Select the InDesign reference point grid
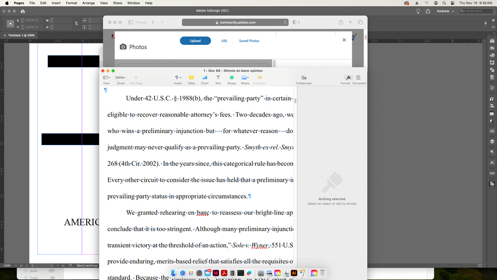Viewport: 497px width, 280px height. click(10, 23)
